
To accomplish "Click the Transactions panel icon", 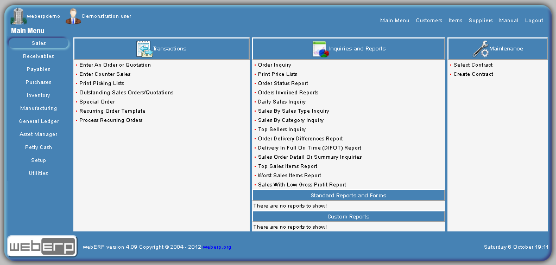I will point(144,49).
